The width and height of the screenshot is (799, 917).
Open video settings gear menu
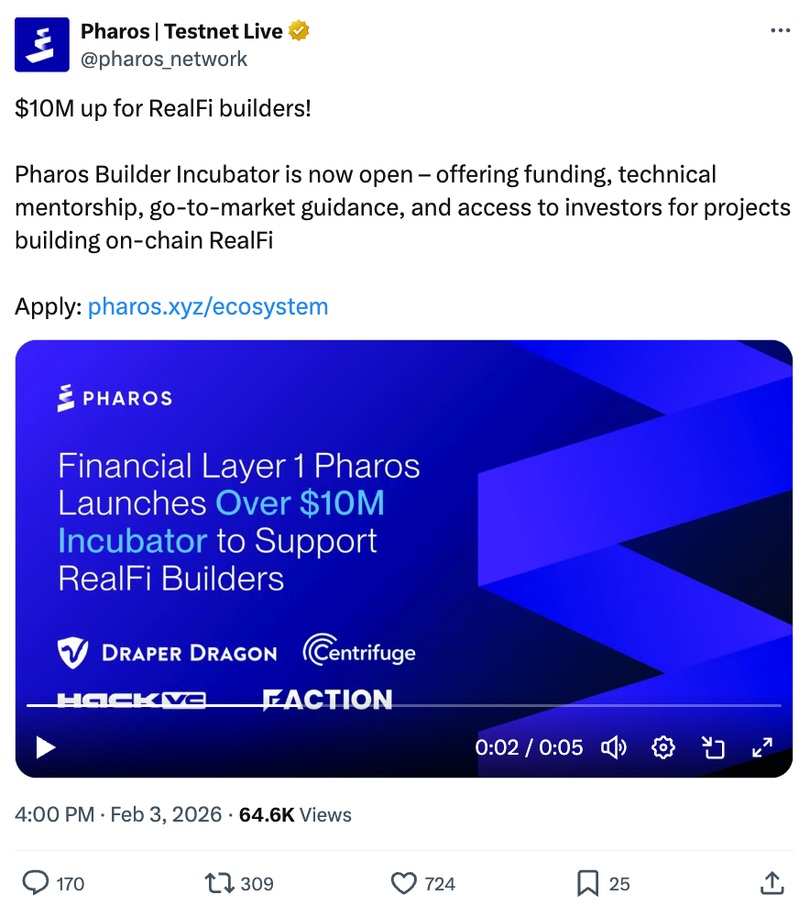point(663,747)
